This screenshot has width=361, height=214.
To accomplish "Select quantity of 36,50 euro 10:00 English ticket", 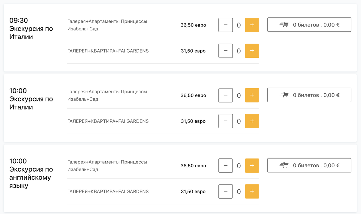I will (x=239, y=166).
